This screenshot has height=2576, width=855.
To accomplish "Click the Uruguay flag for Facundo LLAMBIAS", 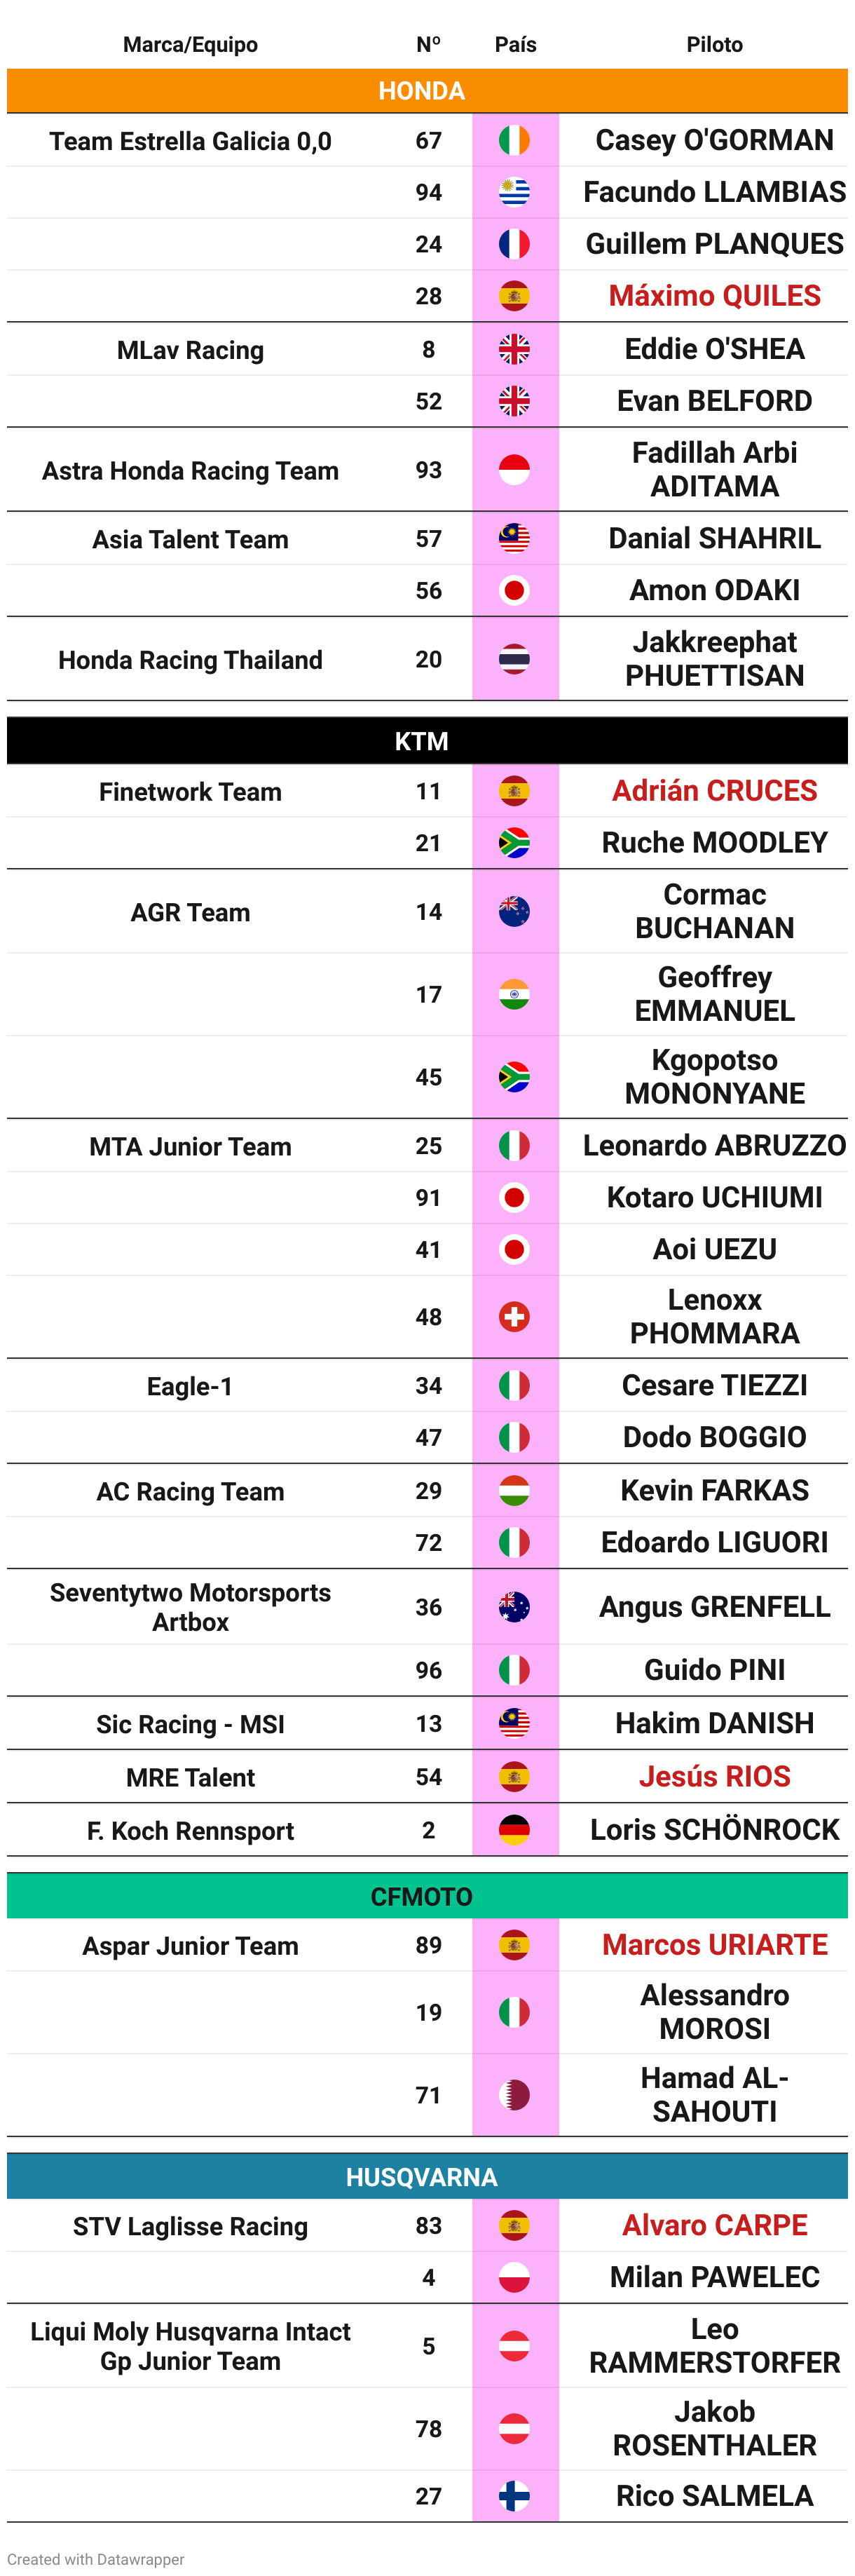I will (x=514, y=192).
